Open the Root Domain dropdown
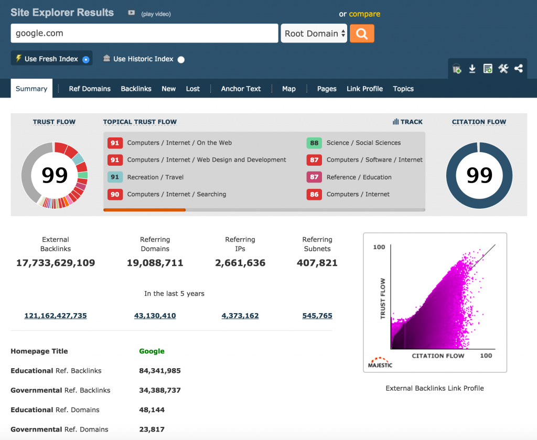The image size is (537, 440). [314, 34]
